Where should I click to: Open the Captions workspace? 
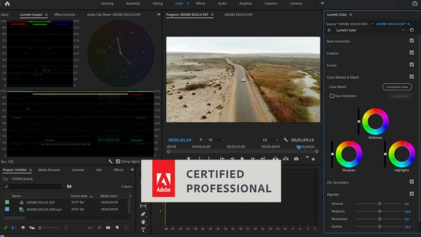[x=271, y=4]
